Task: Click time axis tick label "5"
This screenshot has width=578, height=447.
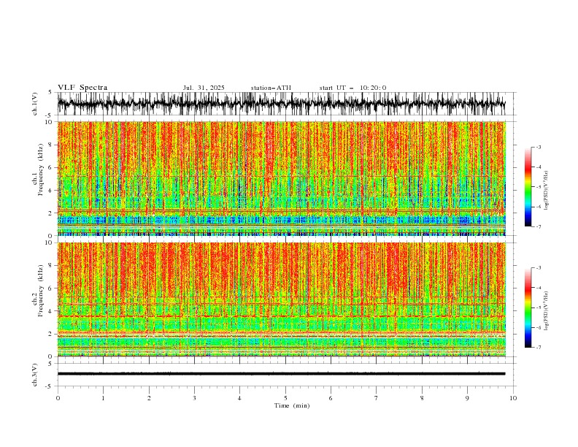Action: click(x=285, y=398)
